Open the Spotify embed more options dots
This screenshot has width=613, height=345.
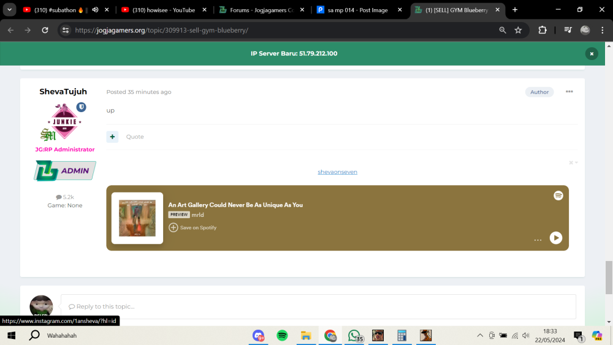coord(538,240)
